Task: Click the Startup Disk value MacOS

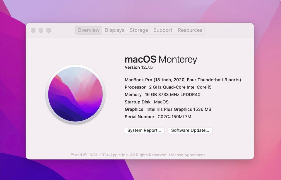Action: 161,102
